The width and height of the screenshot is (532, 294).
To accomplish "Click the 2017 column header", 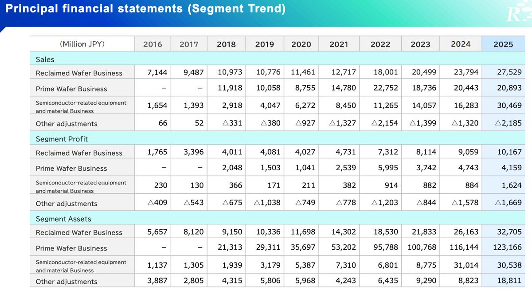I will pos(189,44).
